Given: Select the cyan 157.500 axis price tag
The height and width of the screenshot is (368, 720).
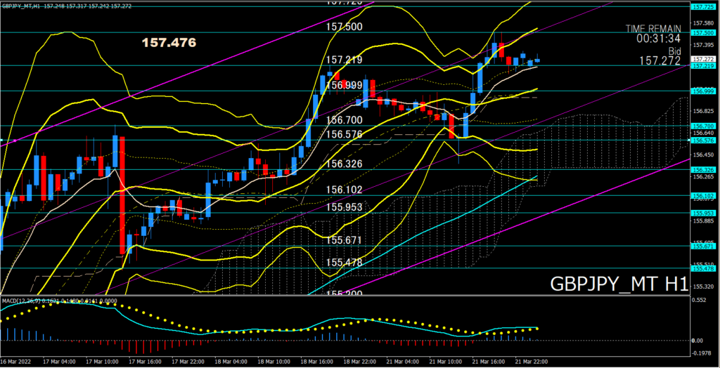Looking at the screenshot, I should (702, 33).
